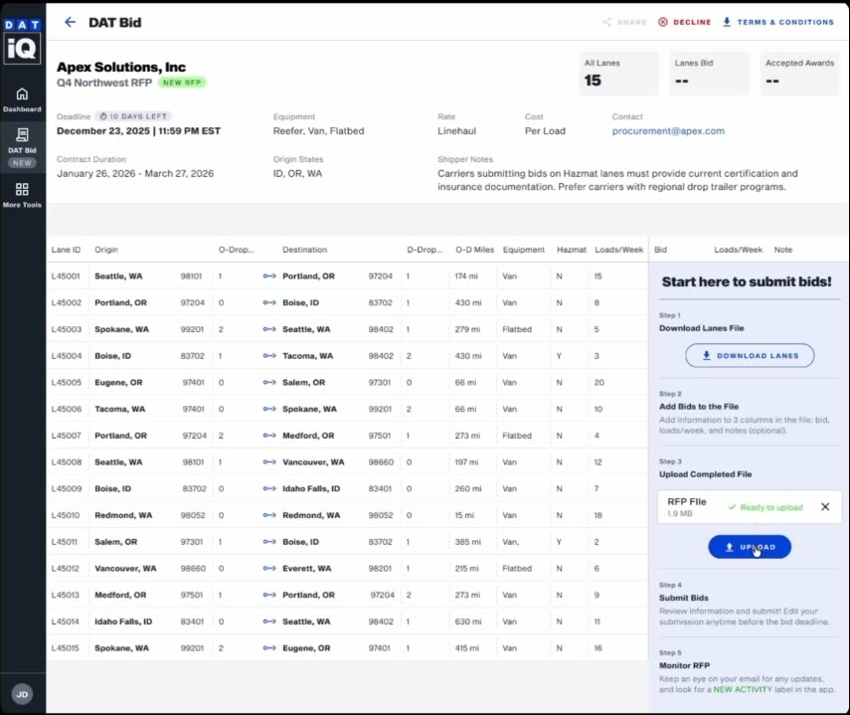Click the 630 mi value in lane L45014
Screen dimensions: 850x715
tap(468, 622)
